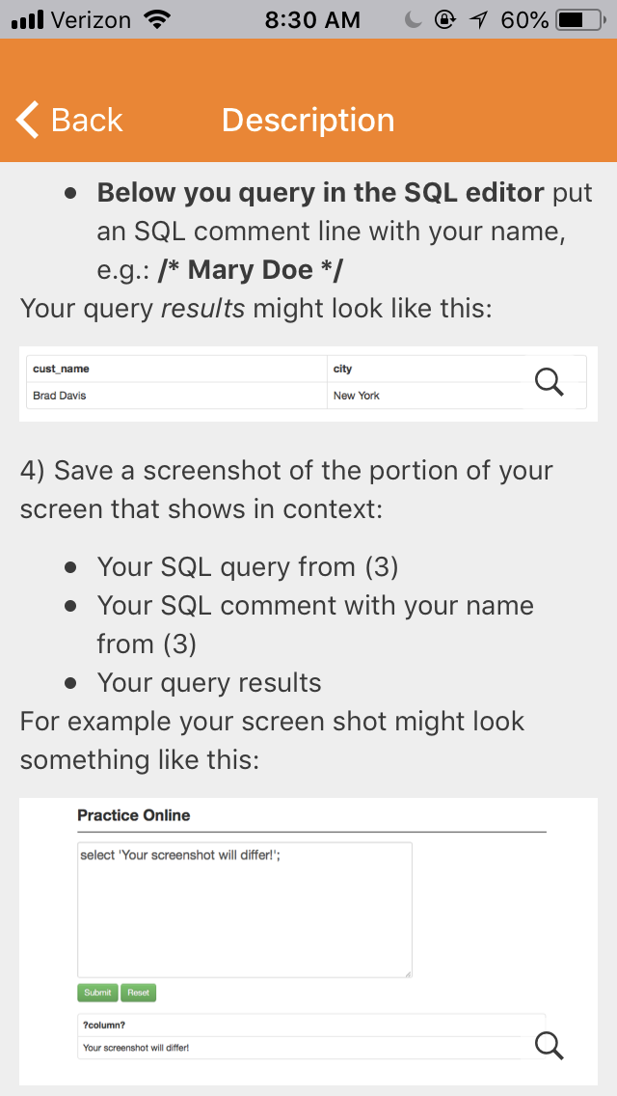Open the Practice Online example screenshot
Image resolution: width=617 pixels, height=1096 pixels.
[x=308, y=941]
